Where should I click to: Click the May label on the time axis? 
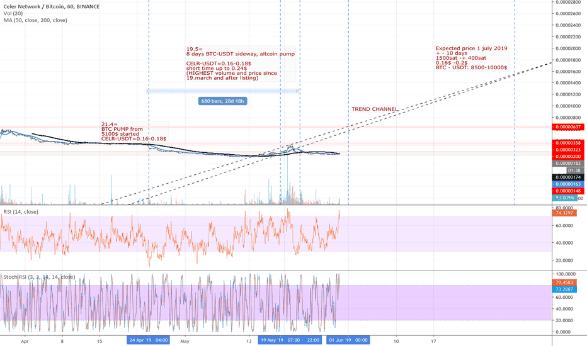click(x=185, y=341)
